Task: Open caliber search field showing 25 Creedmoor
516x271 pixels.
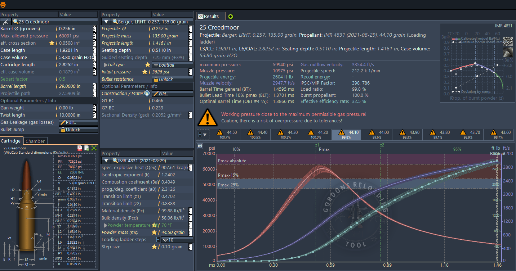Action: (x=55, y=22)
